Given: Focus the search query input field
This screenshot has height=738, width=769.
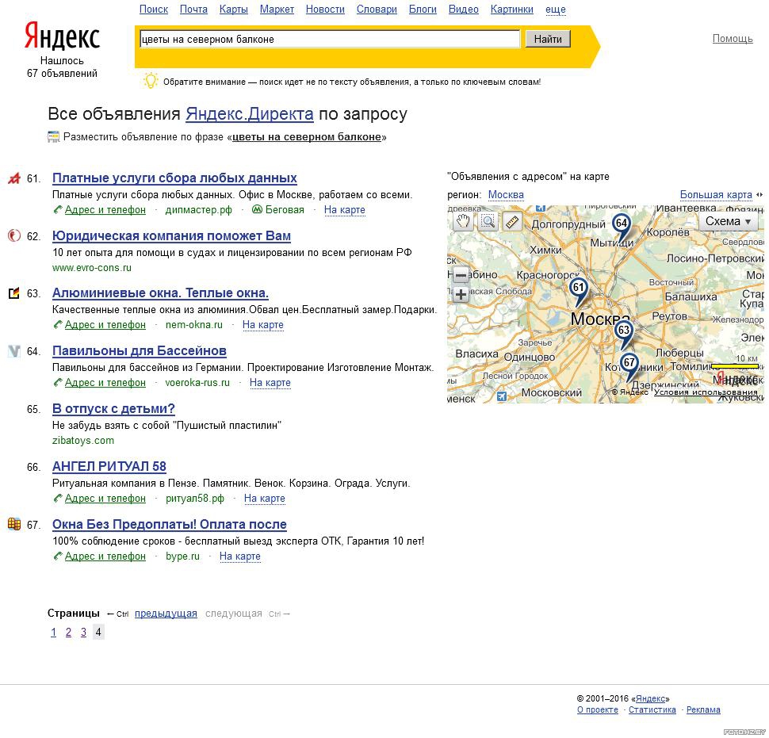Looking at the screenshot, I should pyautogui.click(x=330, y=39).
